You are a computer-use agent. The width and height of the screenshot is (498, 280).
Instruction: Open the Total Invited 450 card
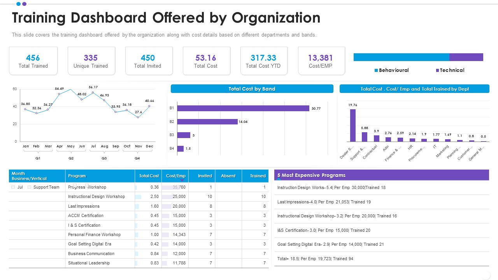[x=149, y=61]
